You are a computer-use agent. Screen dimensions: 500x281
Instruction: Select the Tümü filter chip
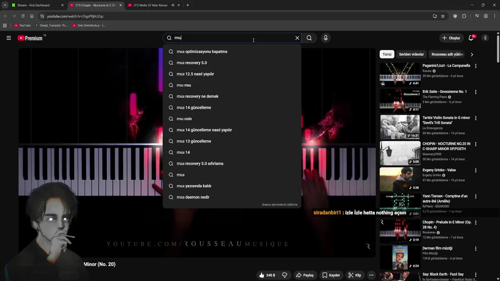387,54
